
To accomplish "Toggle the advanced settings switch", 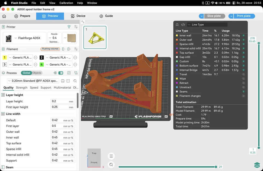I will click(61, 73).
